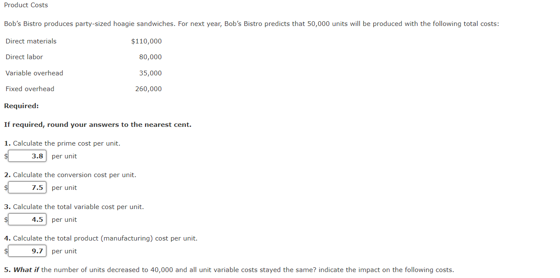
Task: Click the per unit label beside 7.5
Action: 64,187
